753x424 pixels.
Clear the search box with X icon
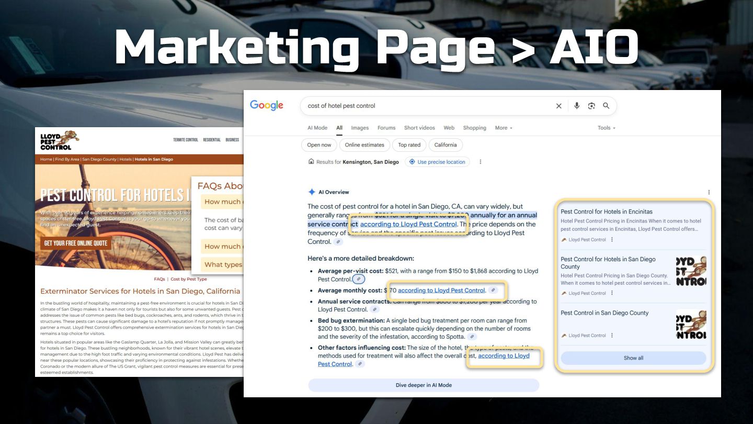coord(558,106)
